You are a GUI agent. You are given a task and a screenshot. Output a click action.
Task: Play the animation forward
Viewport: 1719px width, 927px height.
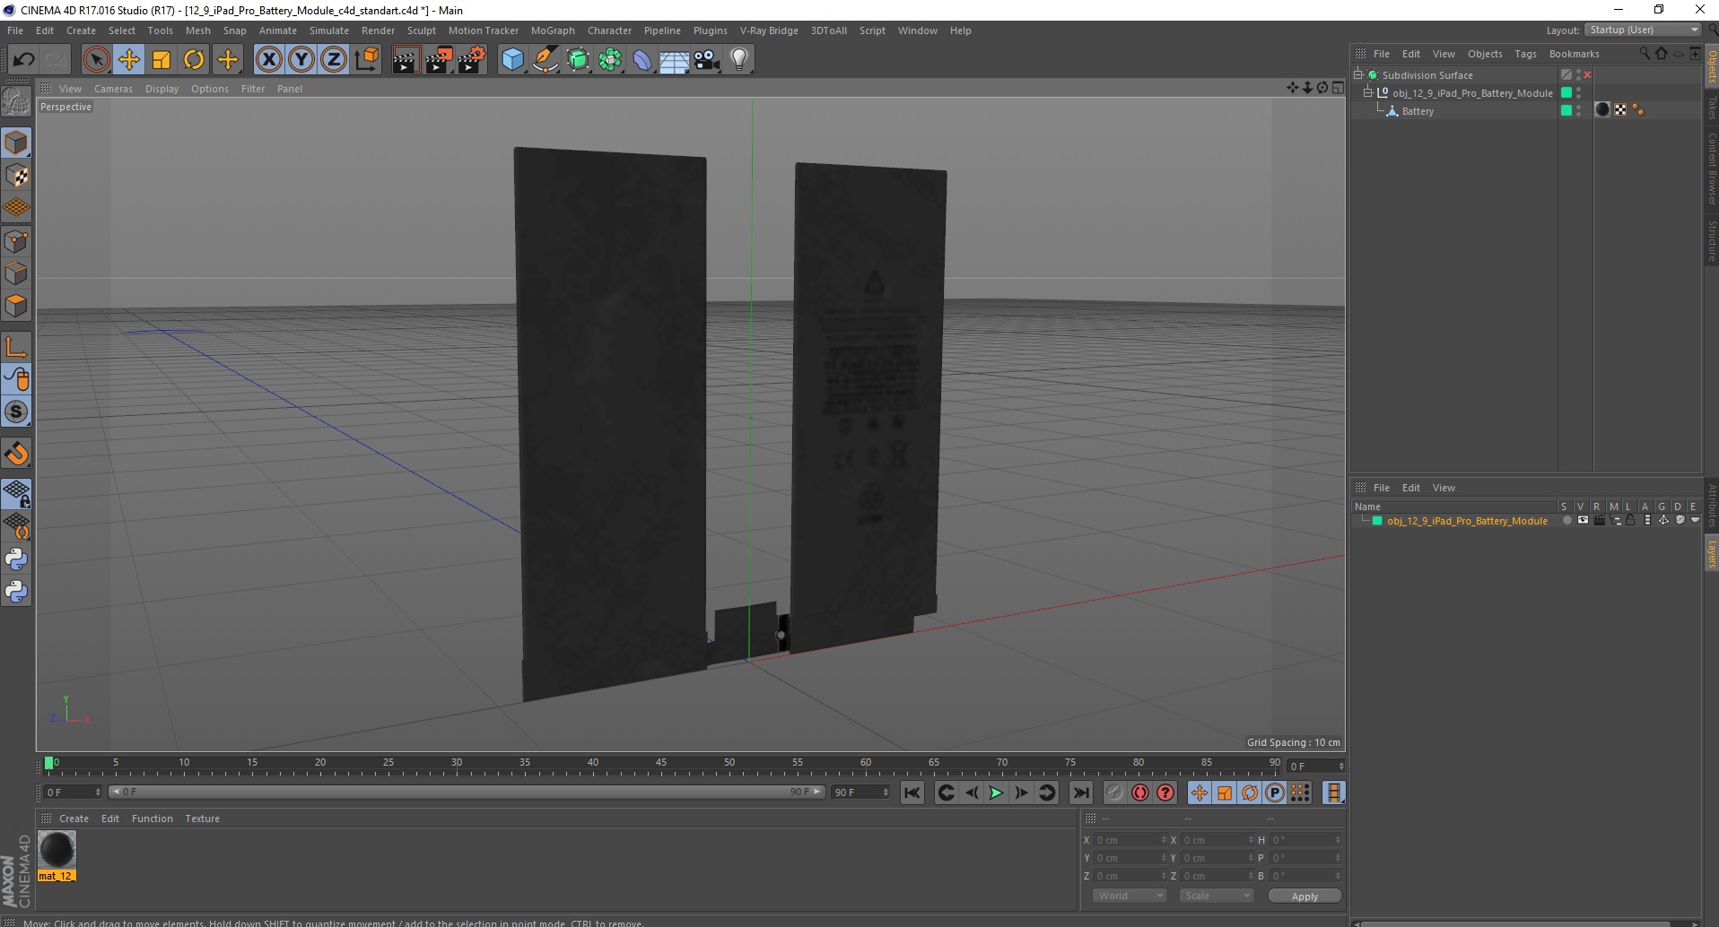996,793
